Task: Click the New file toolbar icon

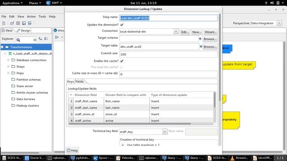Action: (4, 23)
